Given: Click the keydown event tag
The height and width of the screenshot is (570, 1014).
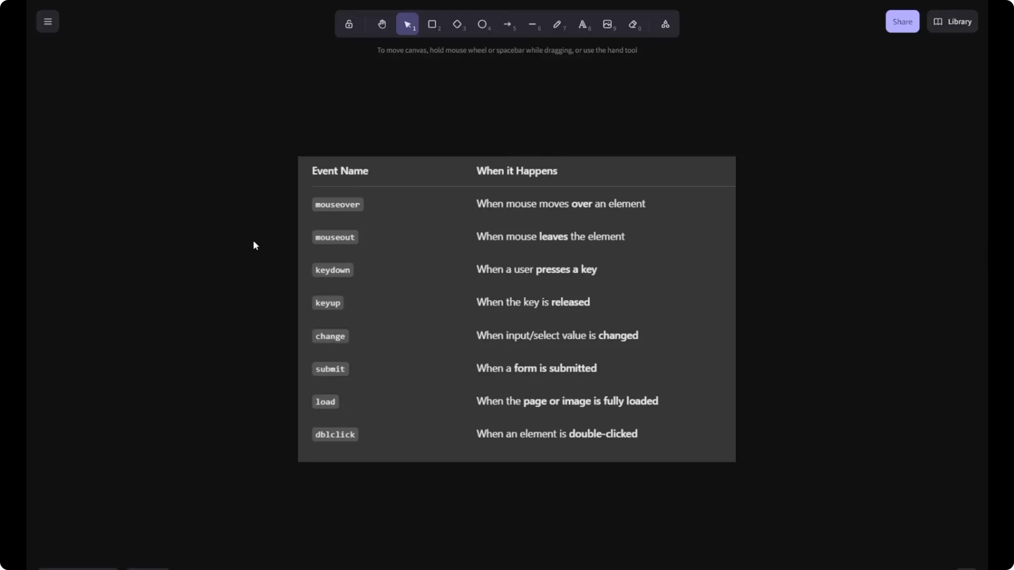Looking at the screenshot, I should [332, 270].
